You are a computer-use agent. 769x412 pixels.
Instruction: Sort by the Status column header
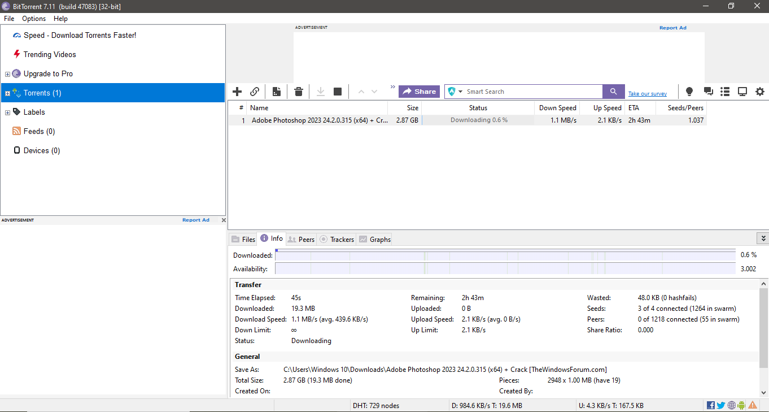click(478, 108)
